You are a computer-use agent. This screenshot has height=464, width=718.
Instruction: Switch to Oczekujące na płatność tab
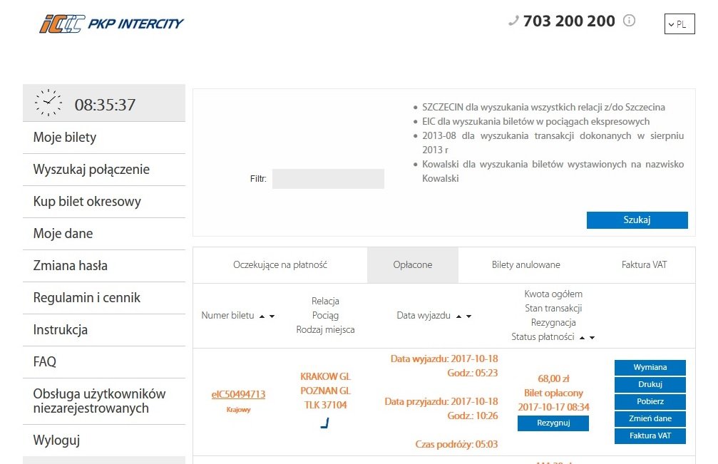click(280, 265)
